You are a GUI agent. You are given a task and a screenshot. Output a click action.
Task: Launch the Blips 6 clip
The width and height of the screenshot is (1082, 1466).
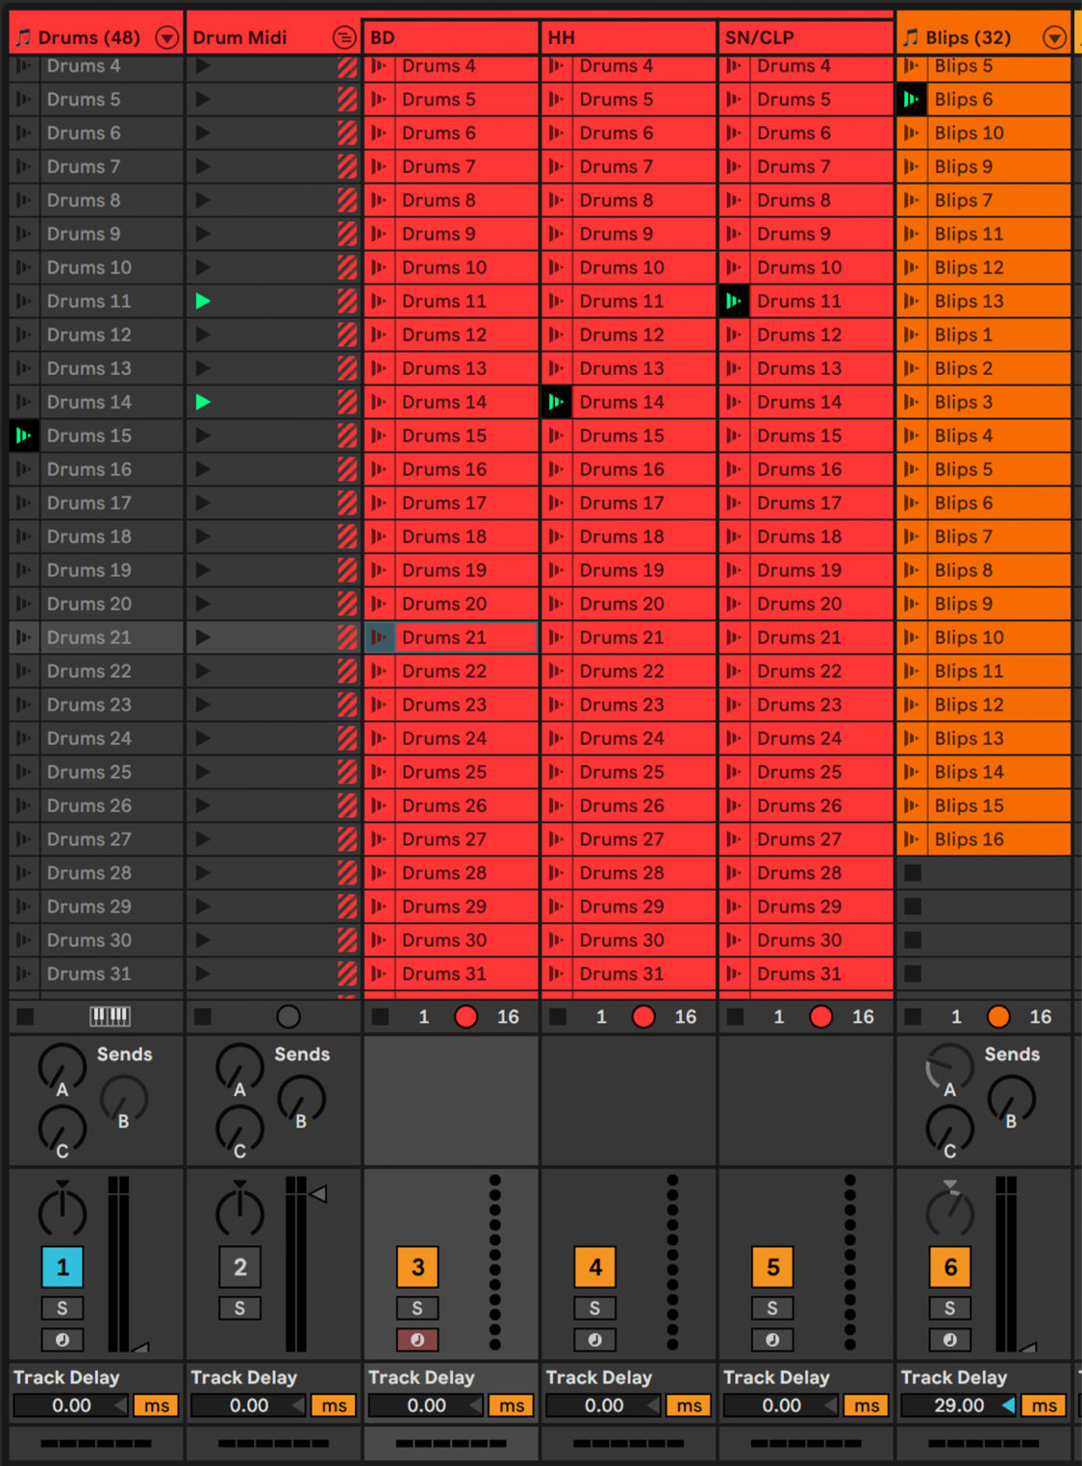coord(911,99)
